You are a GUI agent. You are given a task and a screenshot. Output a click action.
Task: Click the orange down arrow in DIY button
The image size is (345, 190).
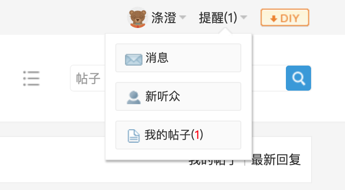pyautogui.click(x=273, y=19)
